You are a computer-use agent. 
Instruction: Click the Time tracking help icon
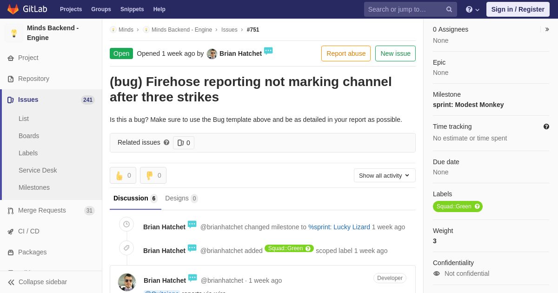coord(546,127)
